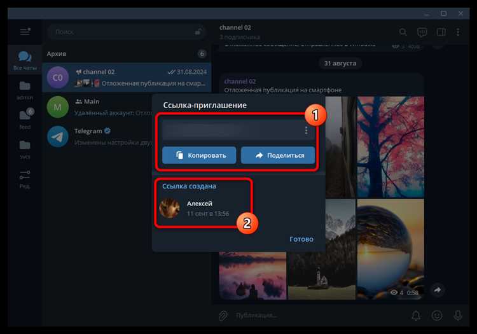Image resolution: width=477 pixels, height=334 pixels.
Task: Search in channel via magnifier icon
Action: click(403, 32)
